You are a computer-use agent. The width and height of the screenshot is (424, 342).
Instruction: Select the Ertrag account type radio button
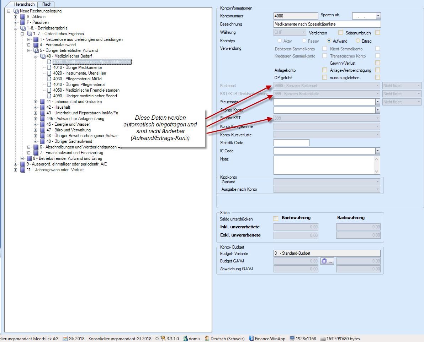coord(358,41)
